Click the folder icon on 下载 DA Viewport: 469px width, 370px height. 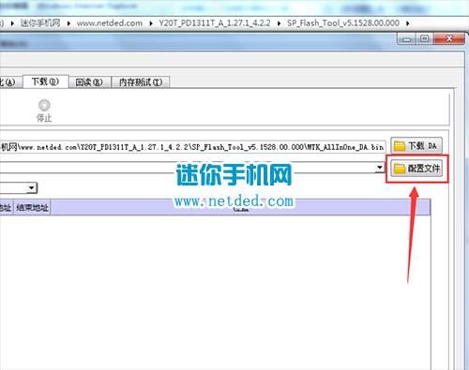point(400,146)
